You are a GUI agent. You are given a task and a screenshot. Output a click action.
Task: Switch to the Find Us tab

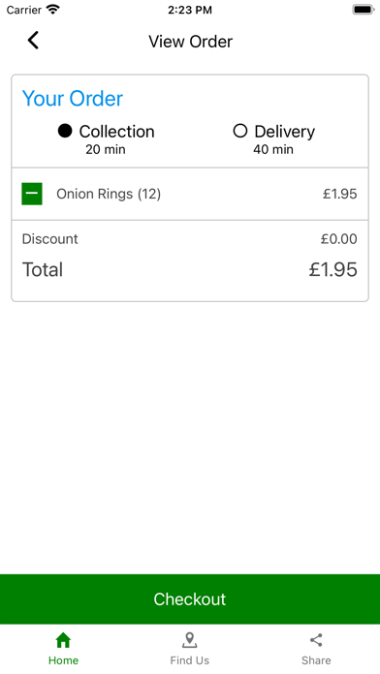click(190, 649)
